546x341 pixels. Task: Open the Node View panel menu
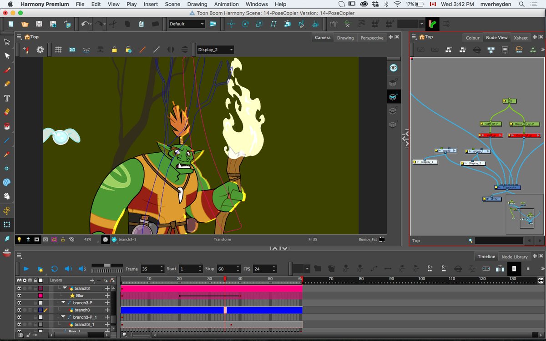[414, 37]
